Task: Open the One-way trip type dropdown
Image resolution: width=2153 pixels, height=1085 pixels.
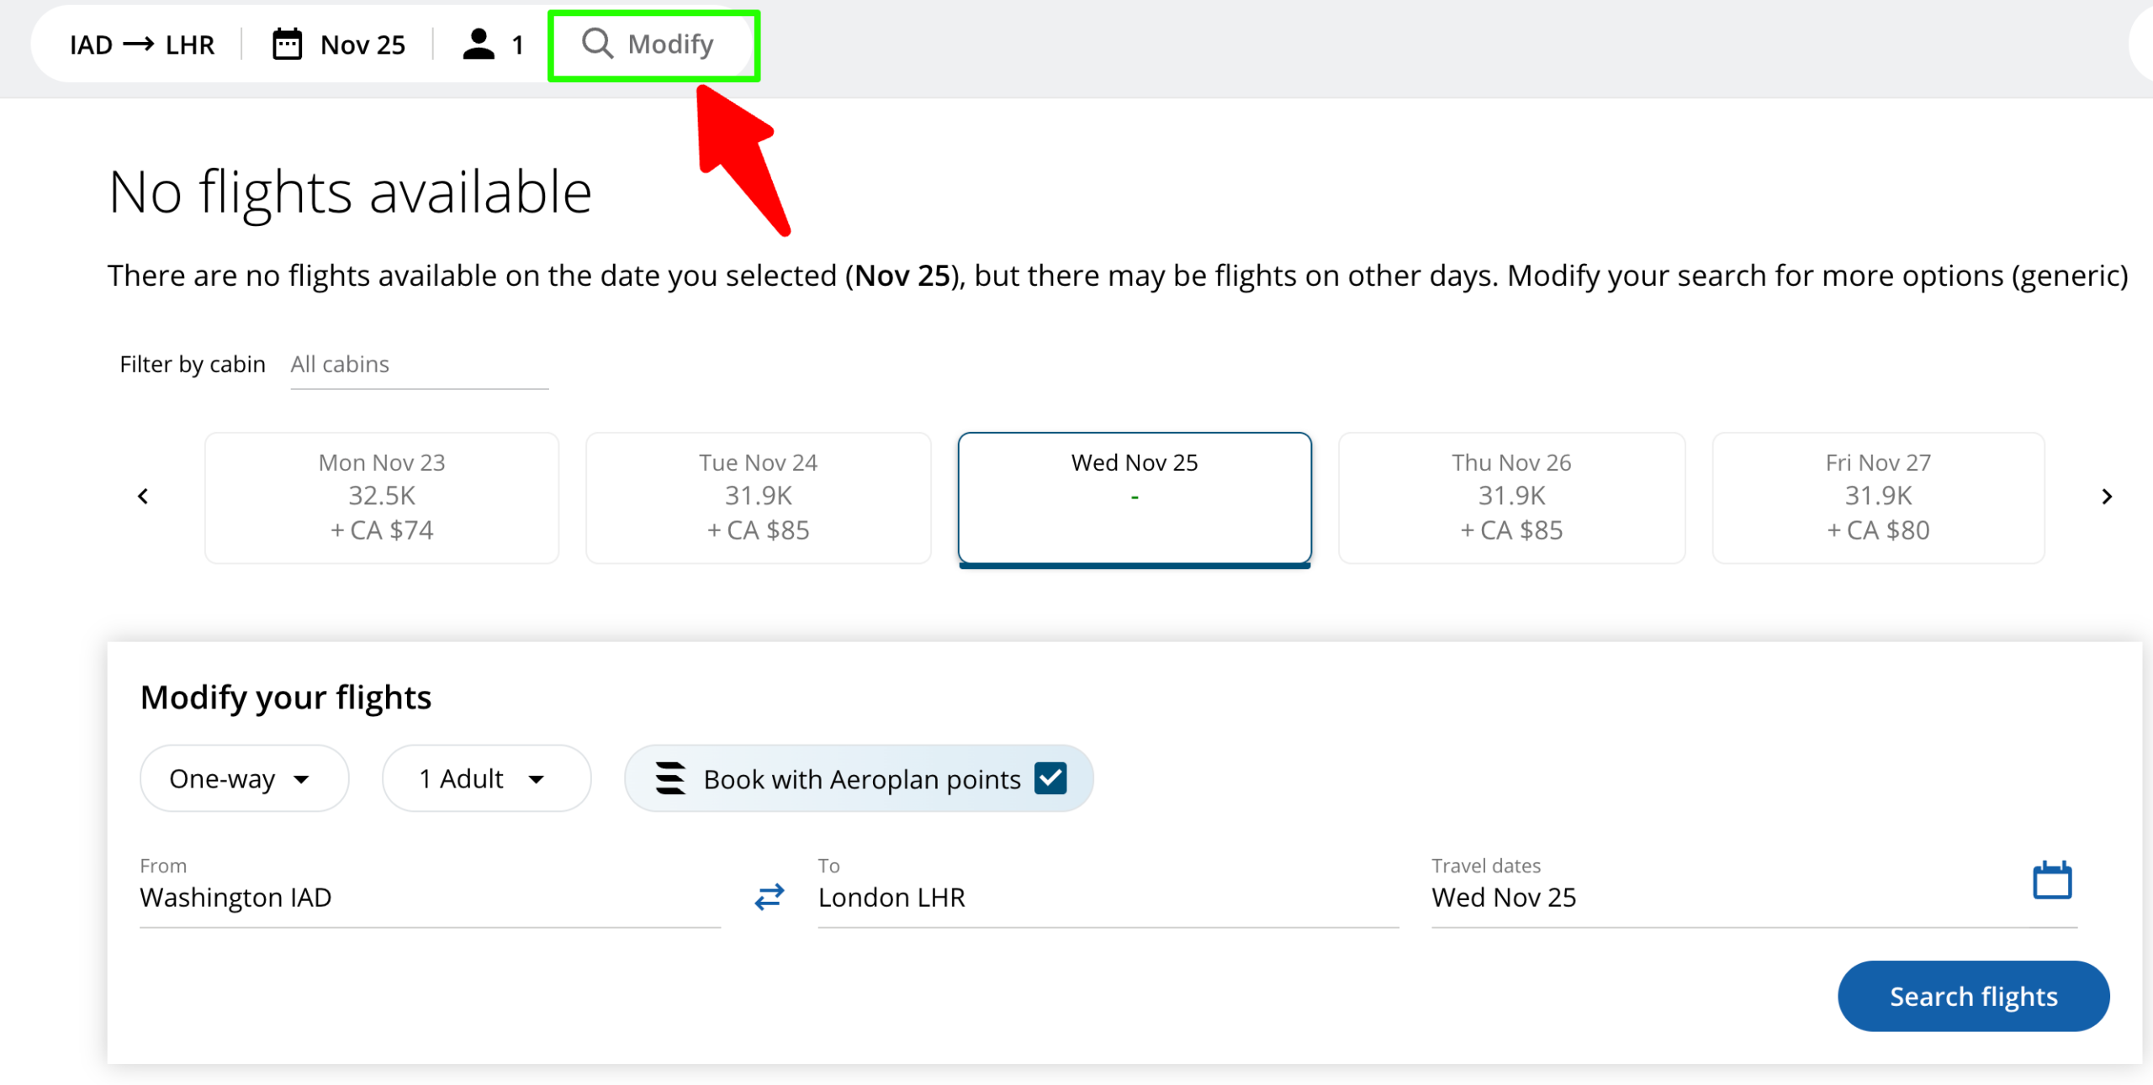Action: (244, 778)
